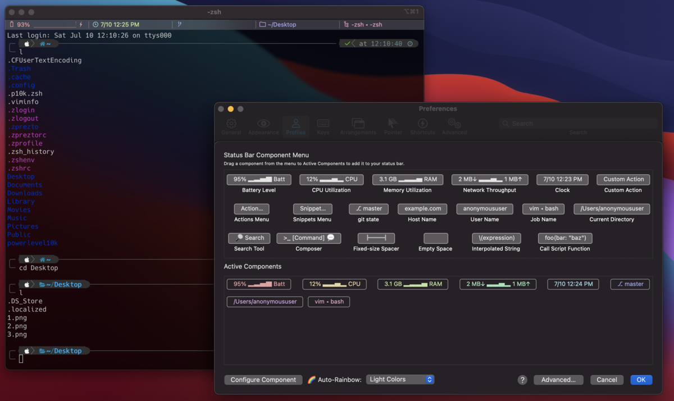Select the Call Script Function component
Viewport: 674px width, 401px height.
tap(565, 238)
